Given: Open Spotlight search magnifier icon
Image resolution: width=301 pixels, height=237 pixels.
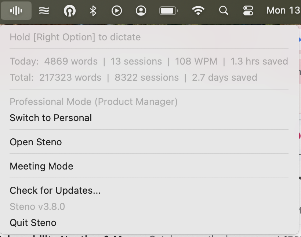Looking at the screenshot, I should pyautogui.click(x=224, y=11).
